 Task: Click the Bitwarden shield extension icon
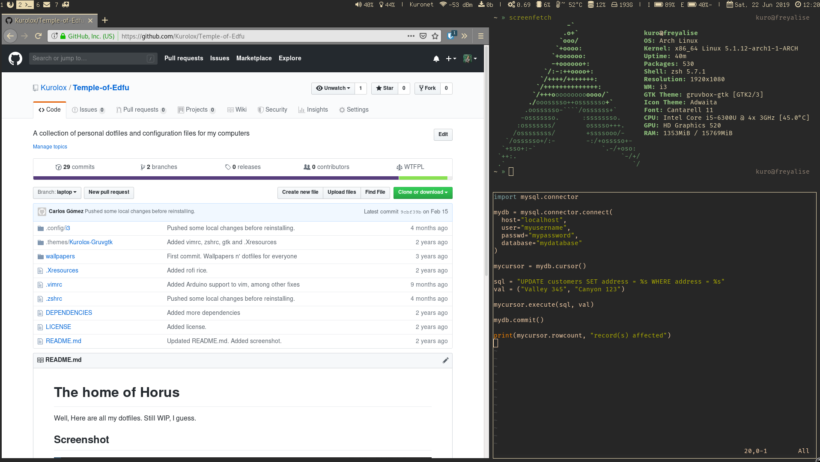(x=451, y=36)
